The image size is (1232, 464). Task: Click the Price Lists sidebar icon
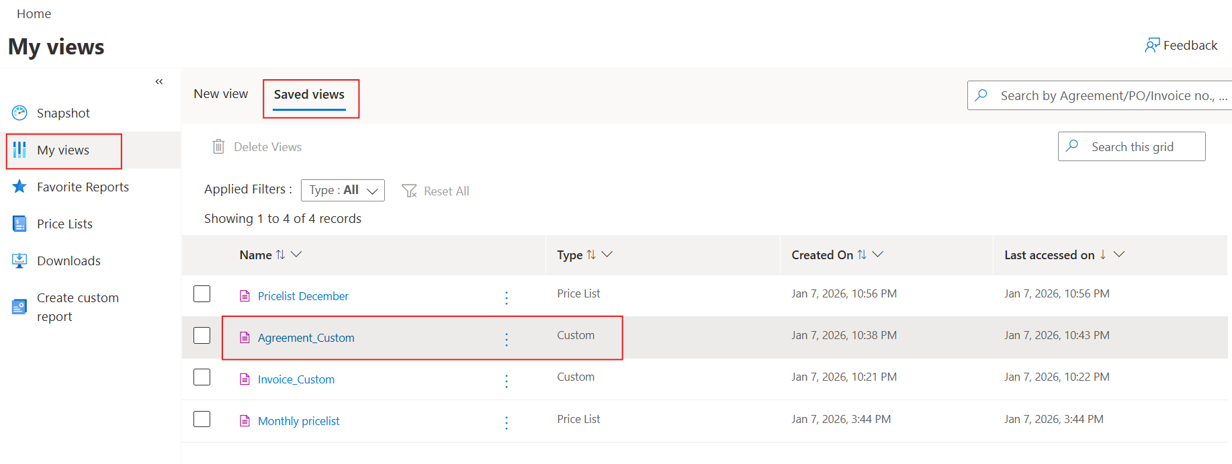click(x=19, y=224)
